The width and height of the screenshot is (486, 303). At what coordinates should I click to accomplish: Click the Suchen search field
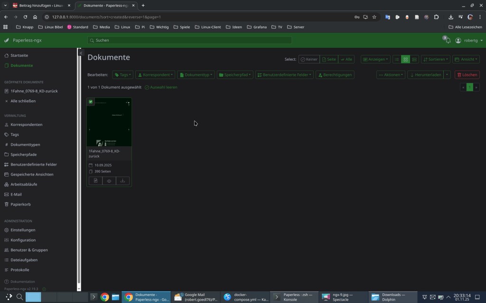tap(190, 40)
